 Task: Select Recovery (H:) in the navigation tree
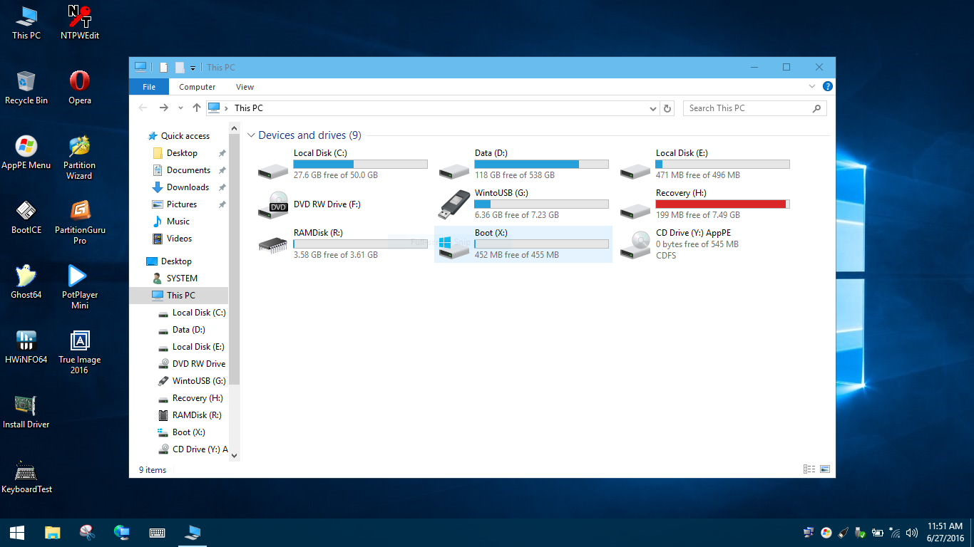click(x=198, y=398)
